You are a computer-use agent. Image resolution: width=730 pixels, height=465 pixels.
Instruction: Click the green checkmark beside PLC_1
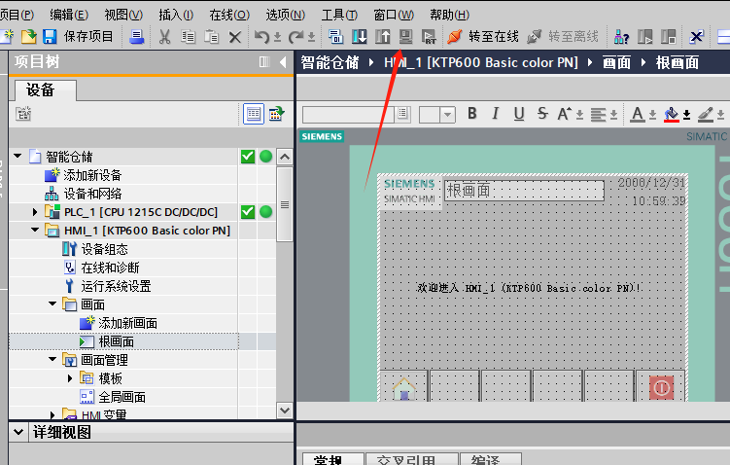tap(248, 212)
